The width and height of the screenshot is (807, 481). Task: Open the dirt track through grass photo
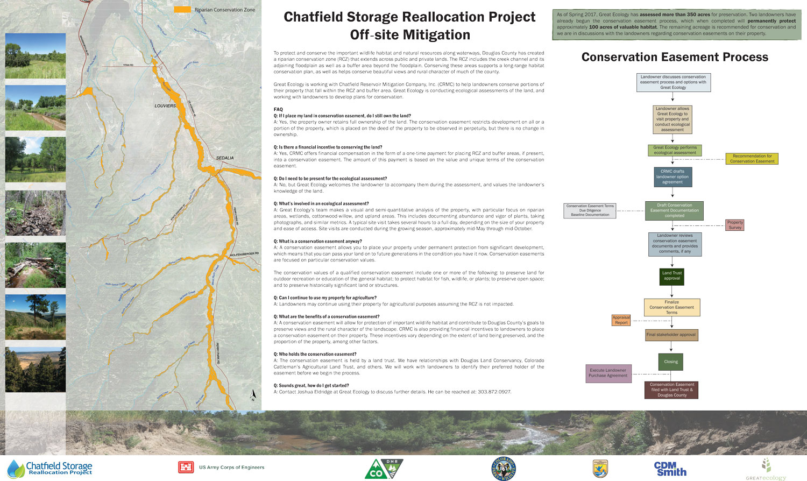click(x=36, y=108)
